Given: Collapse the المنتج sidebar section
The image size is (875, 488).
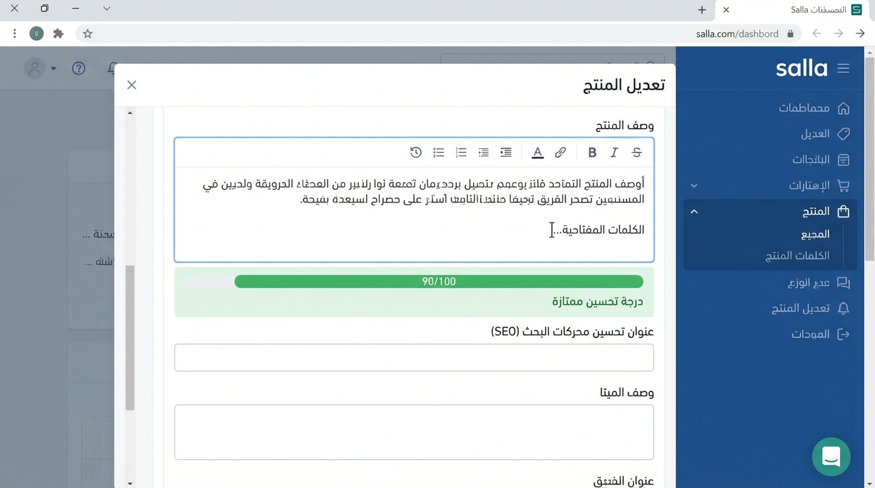Looking at the screenshot, I should [x=693, y=211].
